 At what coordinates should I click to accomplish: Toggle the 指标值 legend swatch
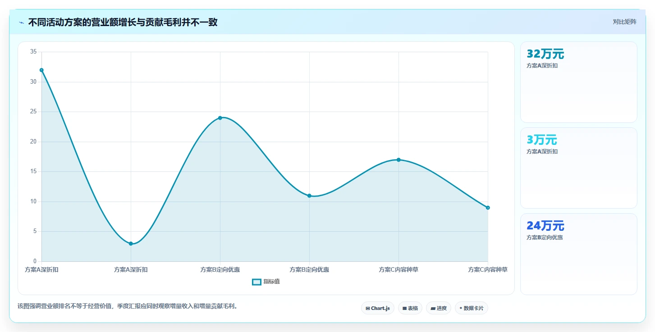pyautogui.click(x=257, y=282)
